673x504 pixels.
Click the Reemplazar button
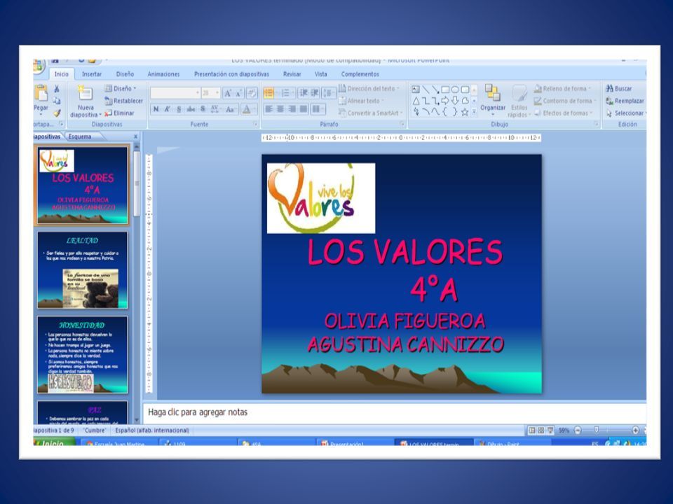tap(625, 101)
